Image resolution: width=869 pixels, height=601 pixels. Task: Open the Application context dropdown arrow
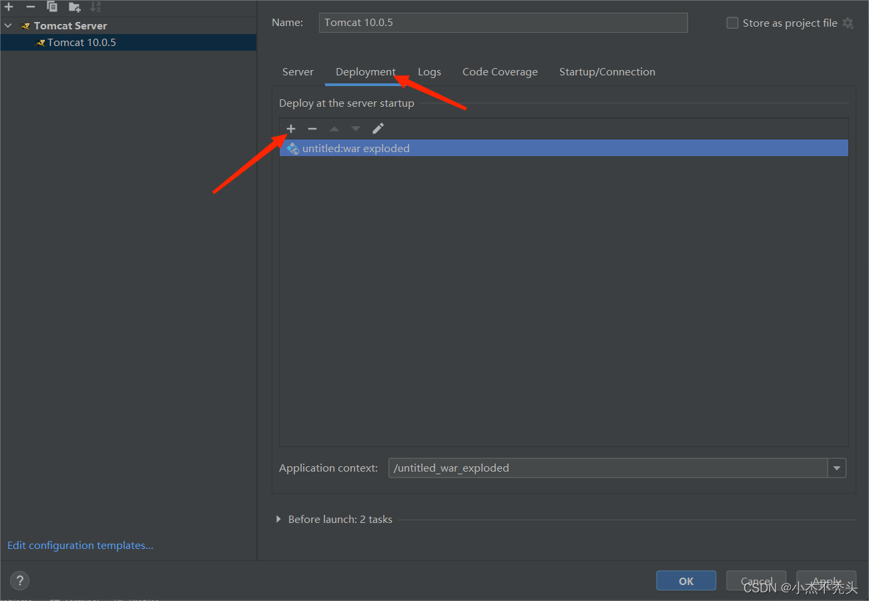click(x=837, y=468)
